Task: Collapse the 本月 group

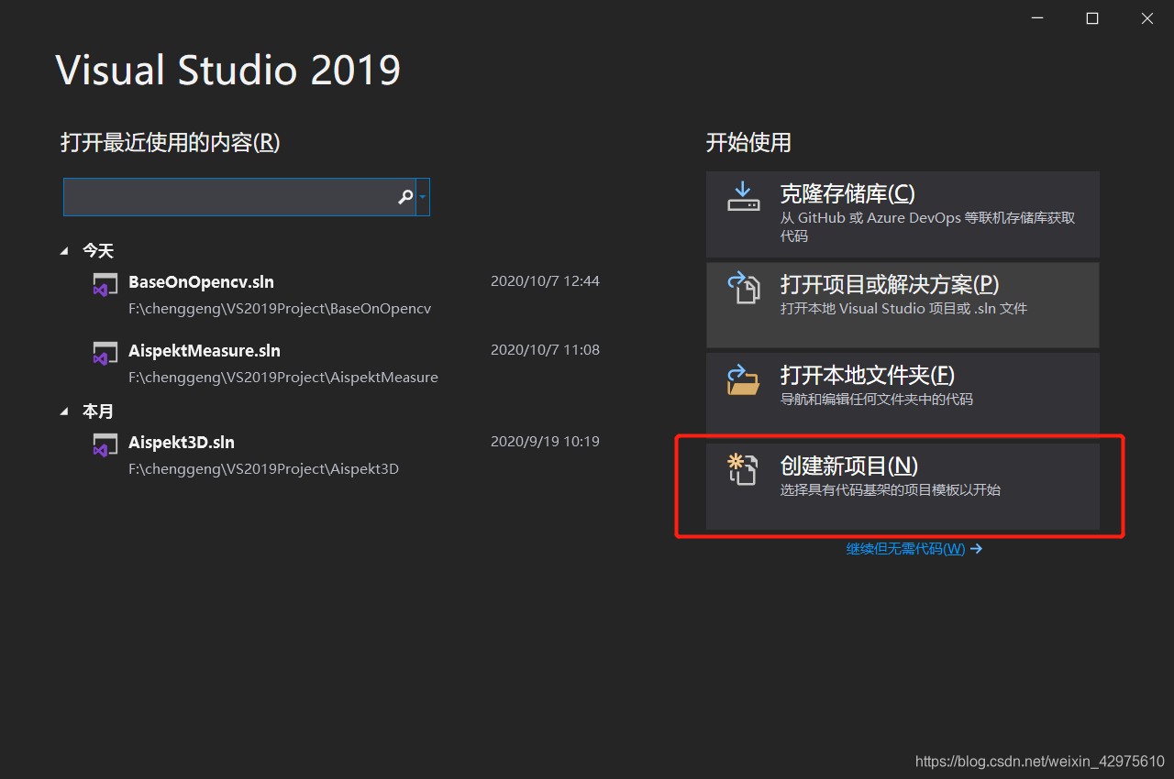Action: pos(64,411)
